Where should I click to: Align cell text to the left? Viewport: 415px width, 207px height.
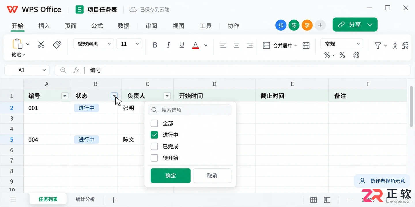pos(223,45)
